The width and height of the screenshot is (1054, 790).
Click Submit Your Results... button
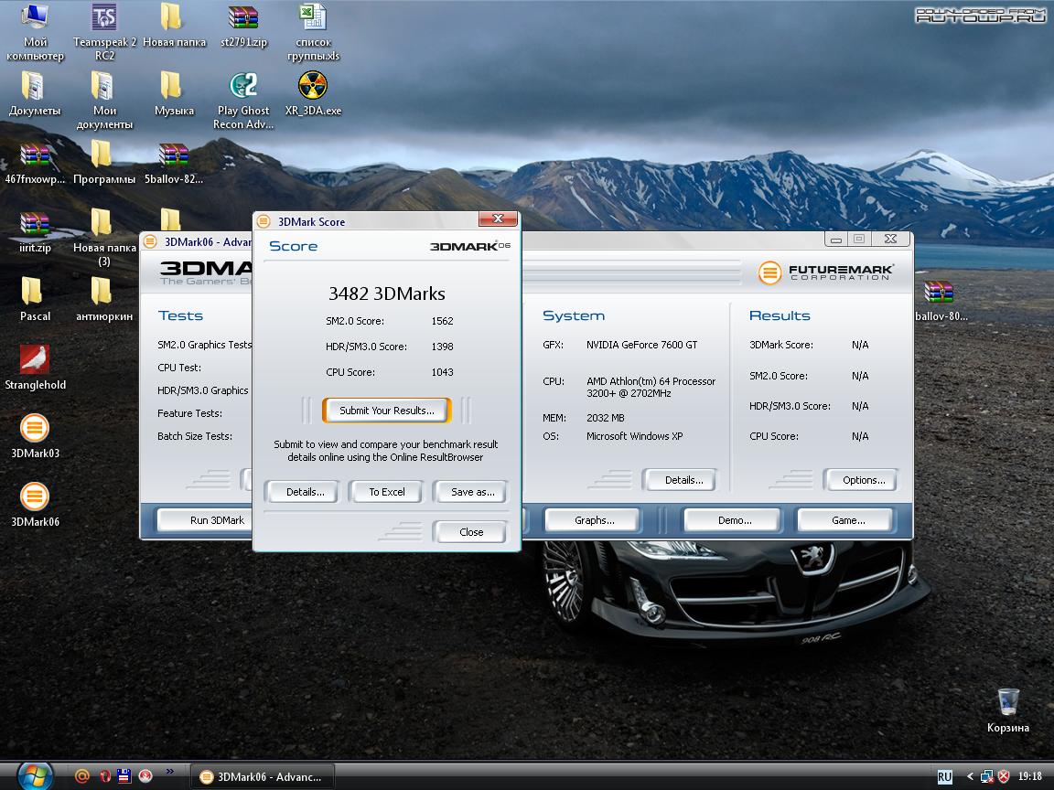pyautogui.click(x=386, y=411)
